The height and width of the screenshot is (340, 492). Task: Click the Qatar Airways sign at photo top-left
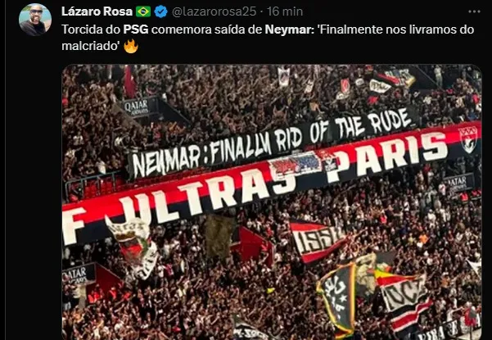(137, 107)
